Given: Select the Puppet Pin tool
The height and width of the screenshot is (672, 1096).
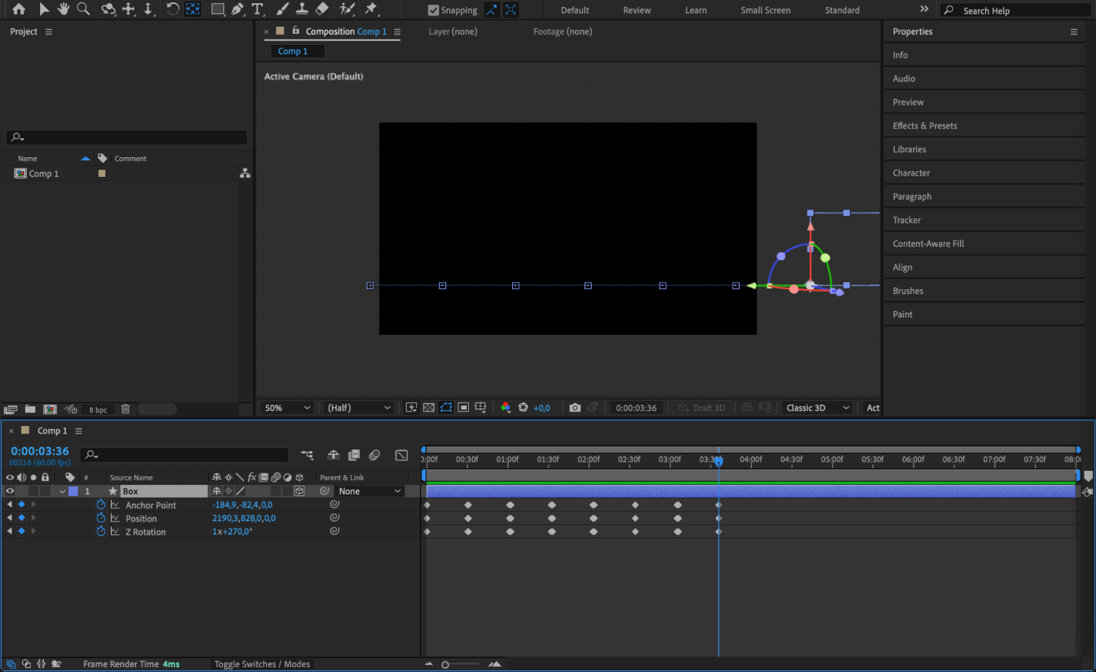Looking at the screenshot, I should (x=371, y=9).
